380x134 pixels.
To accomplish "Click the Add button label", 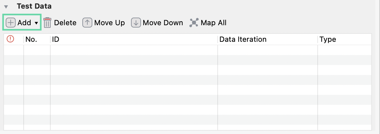I will (24, 23).
